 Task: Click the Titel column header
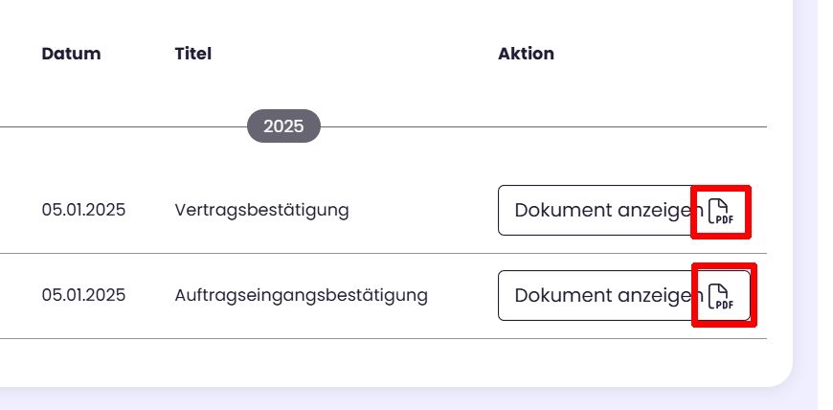click(192, 54)
